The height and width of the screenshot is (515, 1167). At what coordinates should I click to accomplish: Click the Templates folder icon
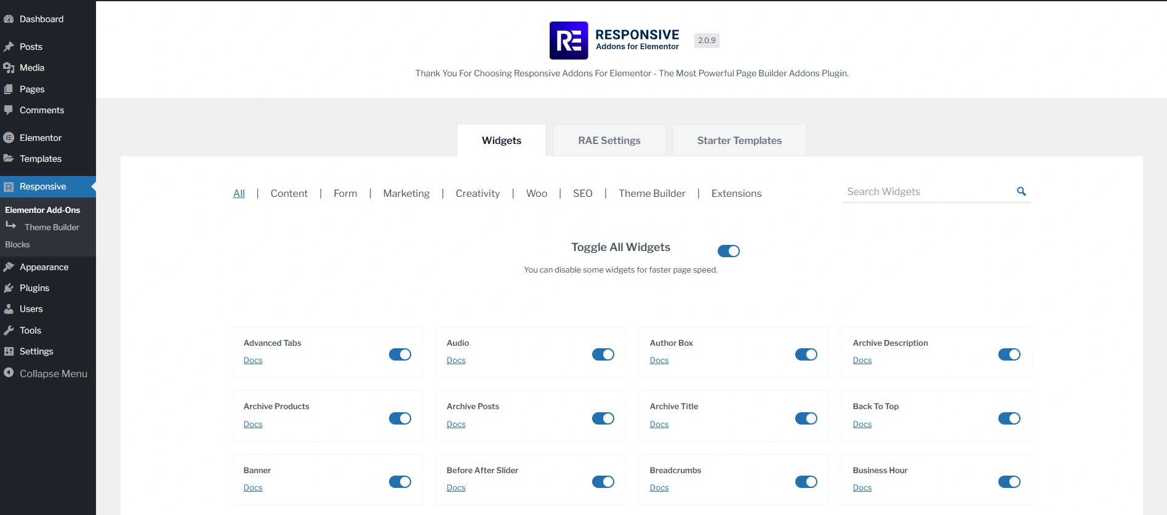(x=9, y=159)
